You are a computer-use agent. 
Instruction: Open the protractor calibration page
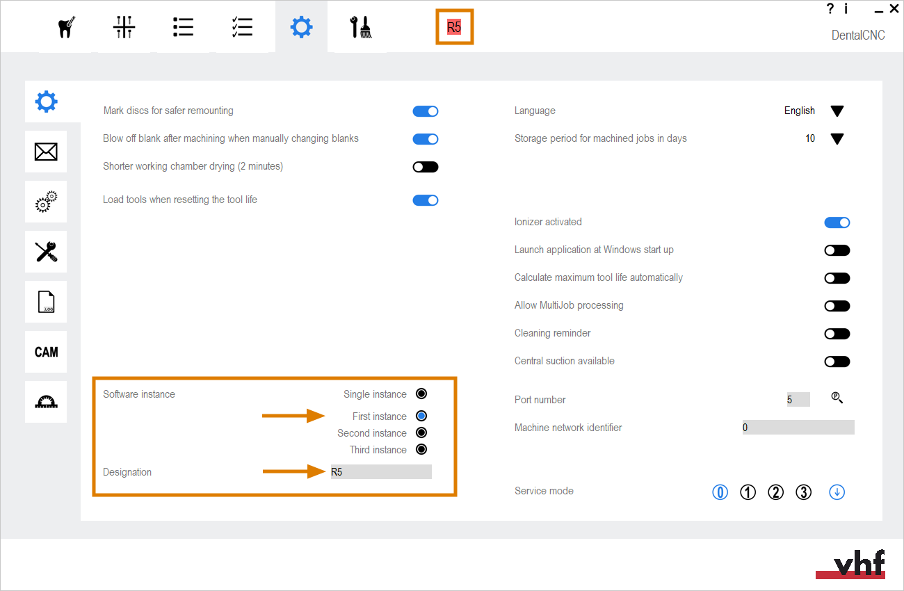tap(46, 402)
